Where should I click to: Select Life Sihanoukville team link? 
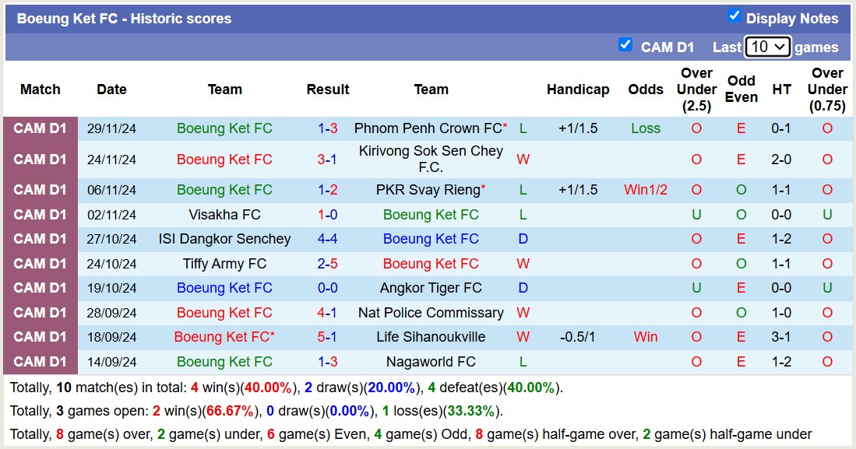[431, 337]
